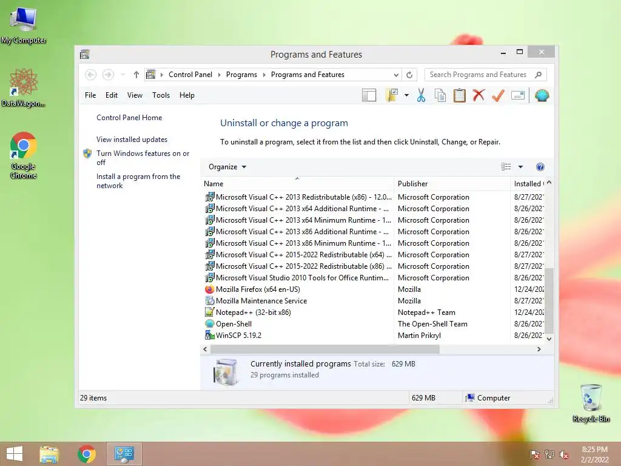Open Chrome from the taskbar
This screenshot has width=621, height=466.
tap(87, 454)
